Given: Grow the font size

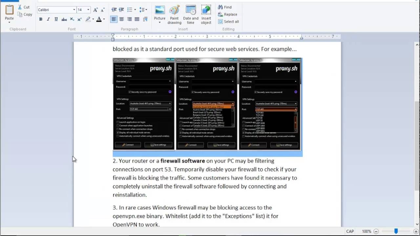Looking at the screenshot, I should (95, 10).
